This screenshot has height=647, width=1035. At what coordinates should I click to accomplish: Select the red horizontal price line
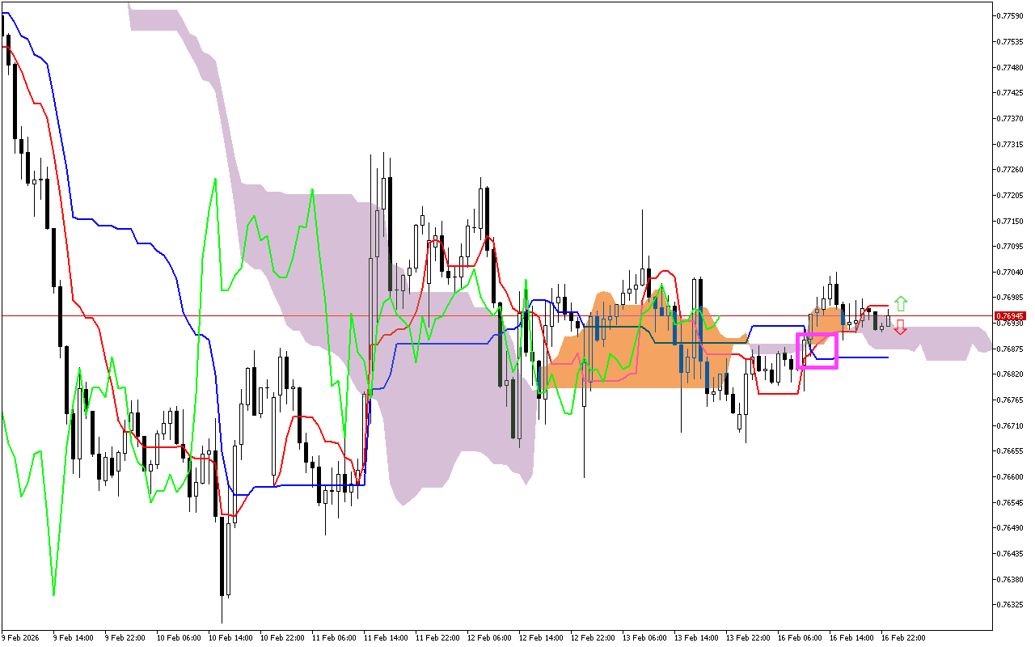click(243, 316)
